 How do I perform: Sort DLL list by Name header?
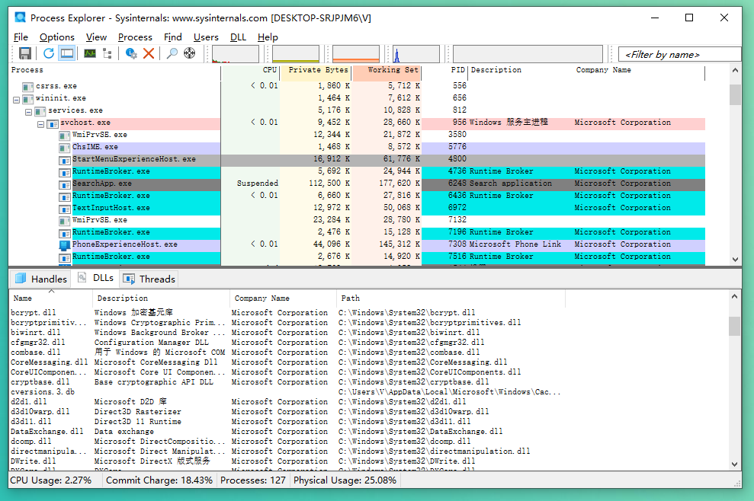click(x=50, y=298)
